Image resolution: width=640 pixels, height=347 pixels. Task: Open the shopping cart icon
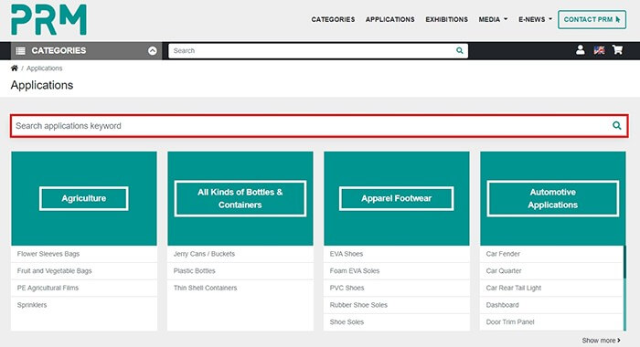[x=617, y=50]
